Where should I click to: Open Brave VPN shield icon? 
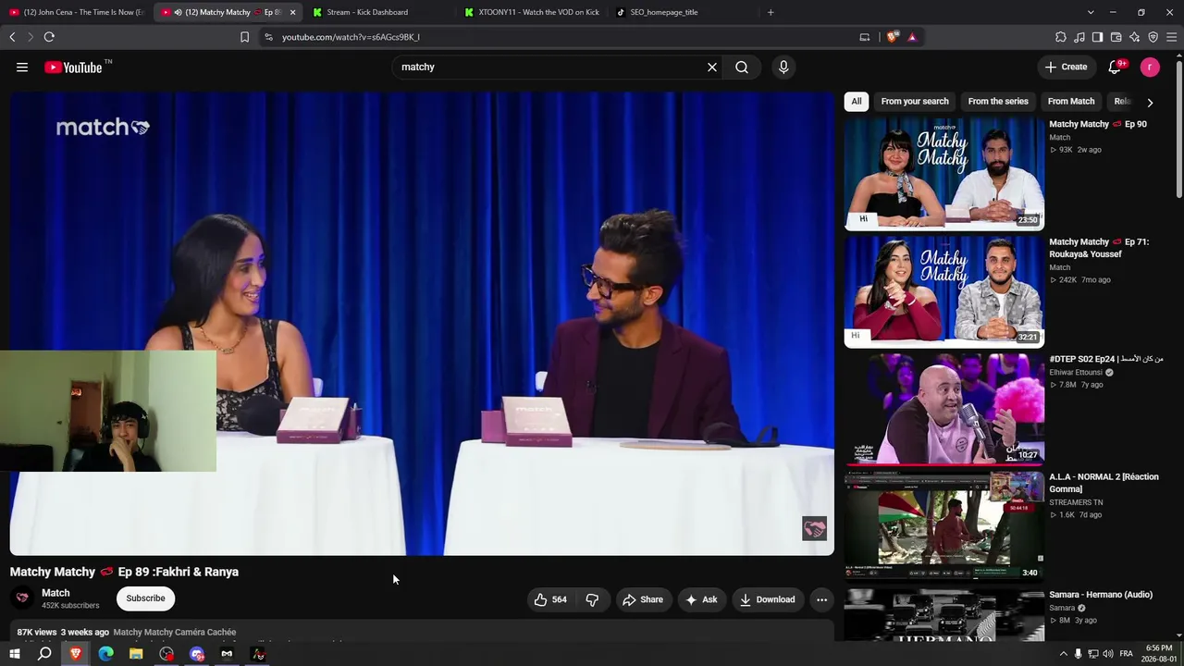(x=1153, y=37)
